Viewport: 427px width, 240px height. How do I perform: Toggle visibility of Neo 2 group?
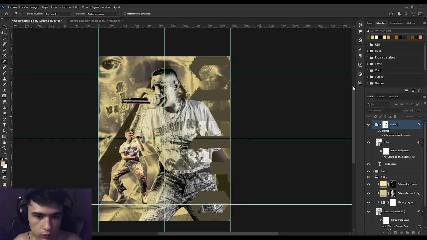click(x=368, y=171)
